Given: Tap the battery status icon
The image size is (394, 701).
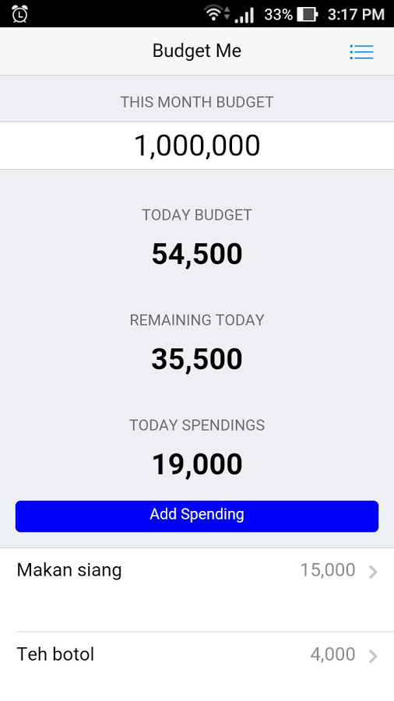Looking at the screenshot, I should coord(307,14).
